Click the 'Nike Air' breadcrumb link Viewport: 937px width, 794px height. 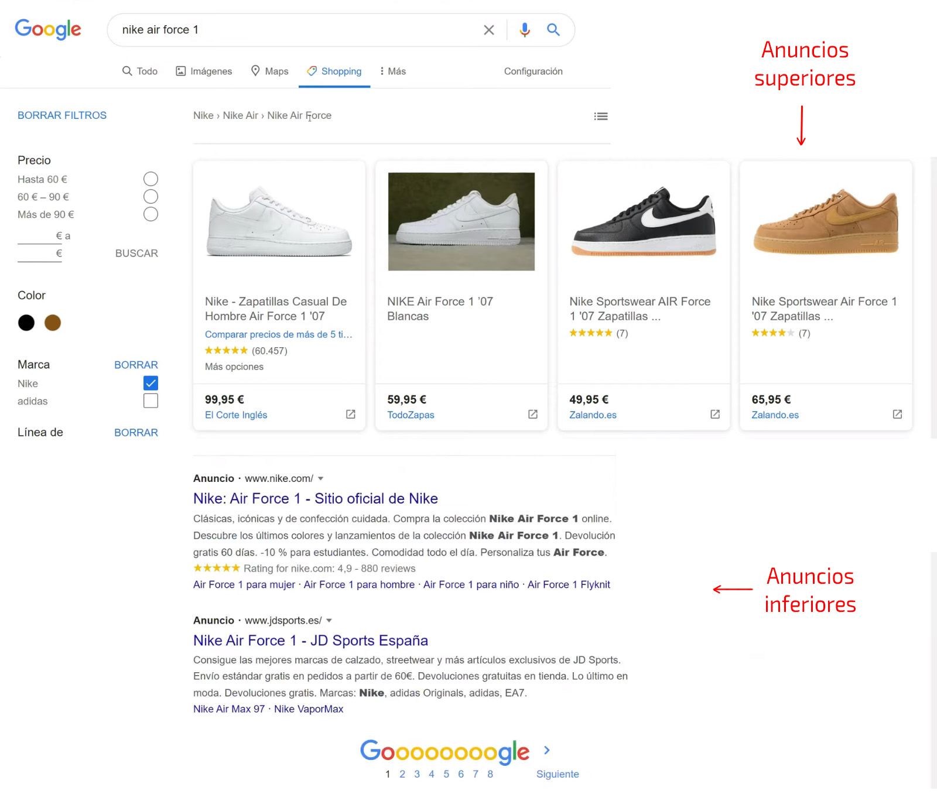coord(240,115)
